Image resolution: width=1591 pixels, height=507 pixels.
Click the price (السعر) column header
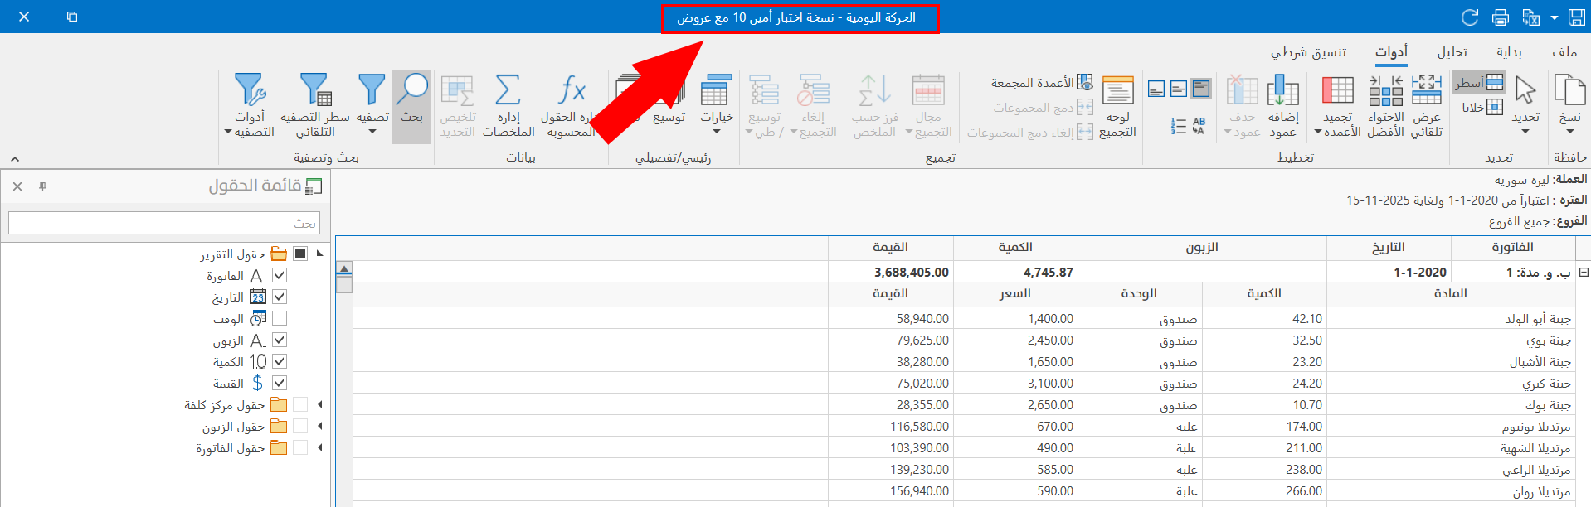(1015, 293)
